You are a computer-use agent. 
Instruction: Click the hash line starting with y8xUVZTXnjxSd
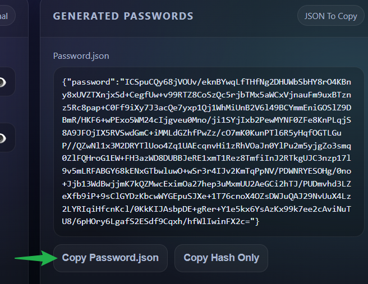click(x=206, y=95)
